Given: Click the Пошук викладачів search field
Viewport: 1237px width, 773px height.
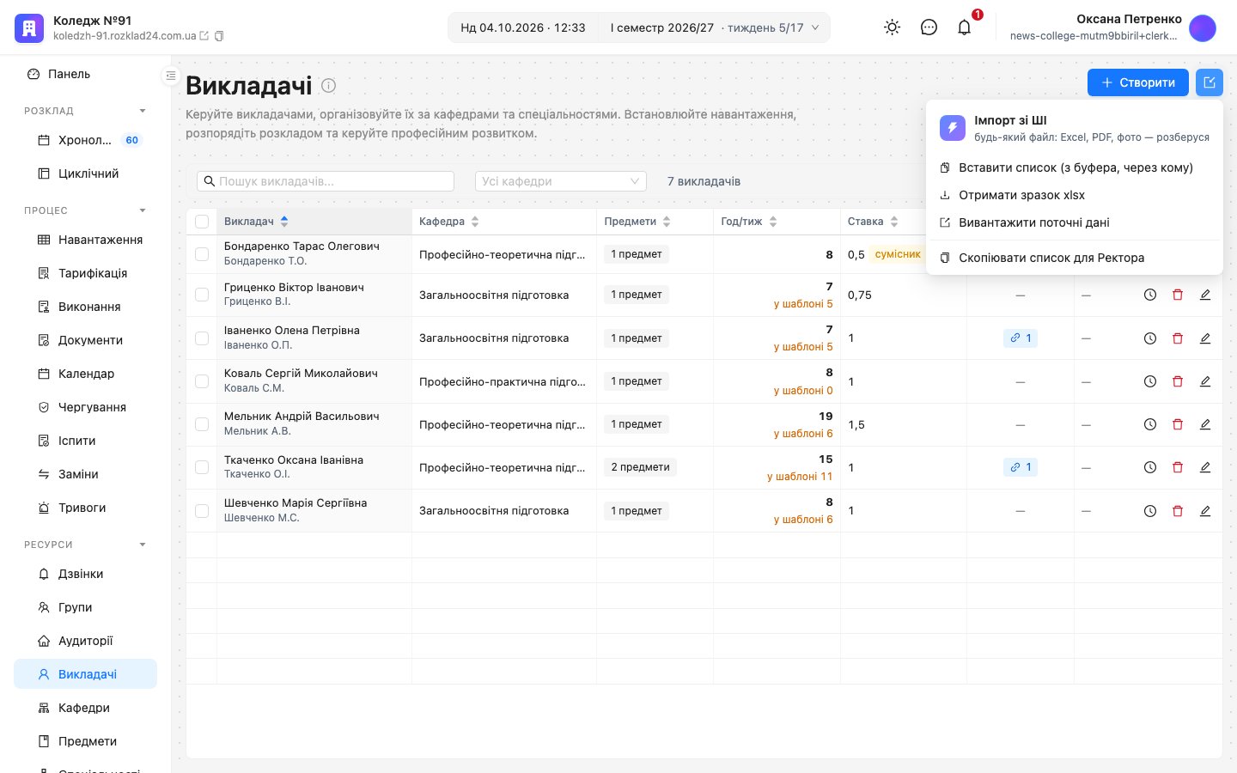Looking at the screenshot, I should click(326, 181).
